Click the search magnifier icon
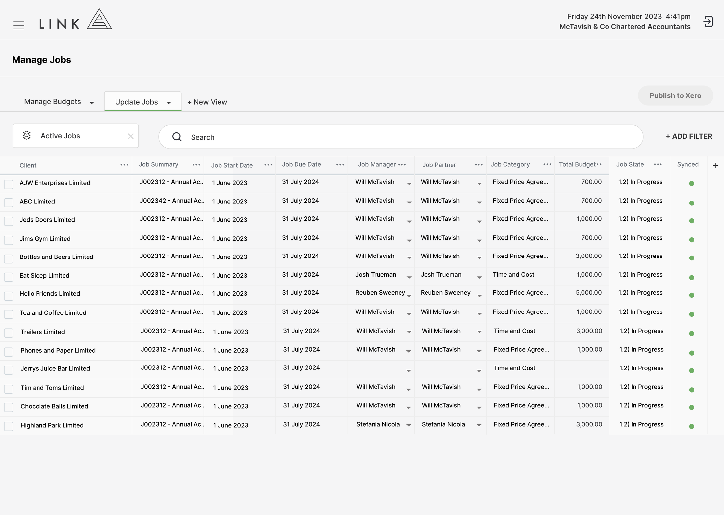The width and height of the screenshot is (724, 515). (177, 137)
